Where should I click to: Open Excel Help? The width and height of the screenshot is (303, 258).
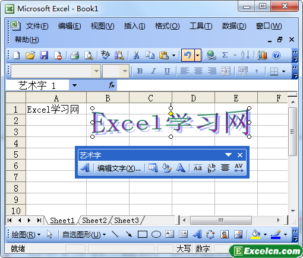[276, 55]
